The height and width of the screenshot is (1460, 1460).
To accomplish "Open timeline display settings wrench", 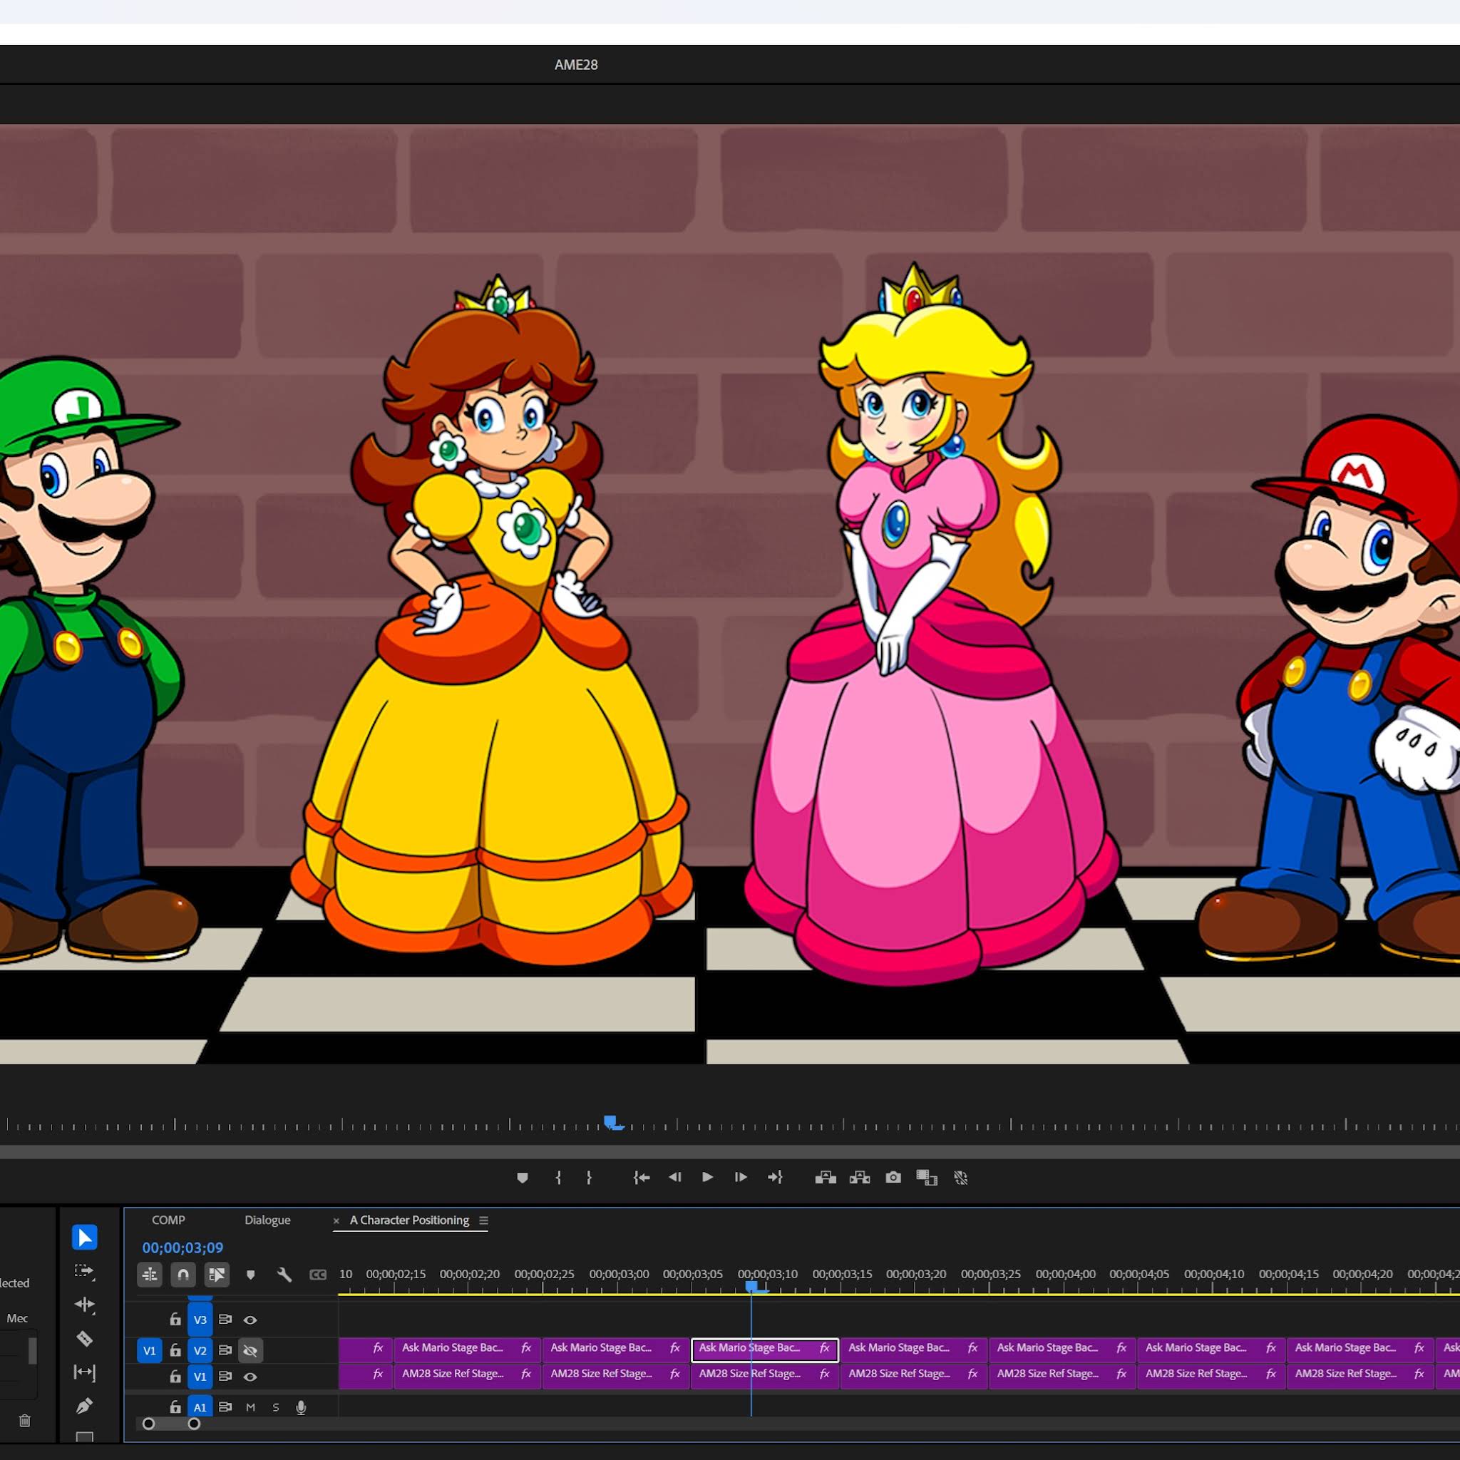I will tap(284, 1275).
